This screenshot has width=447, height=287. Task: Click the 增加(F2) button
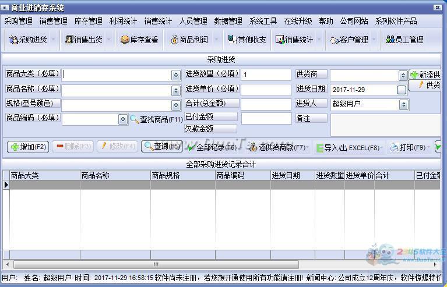28,147
